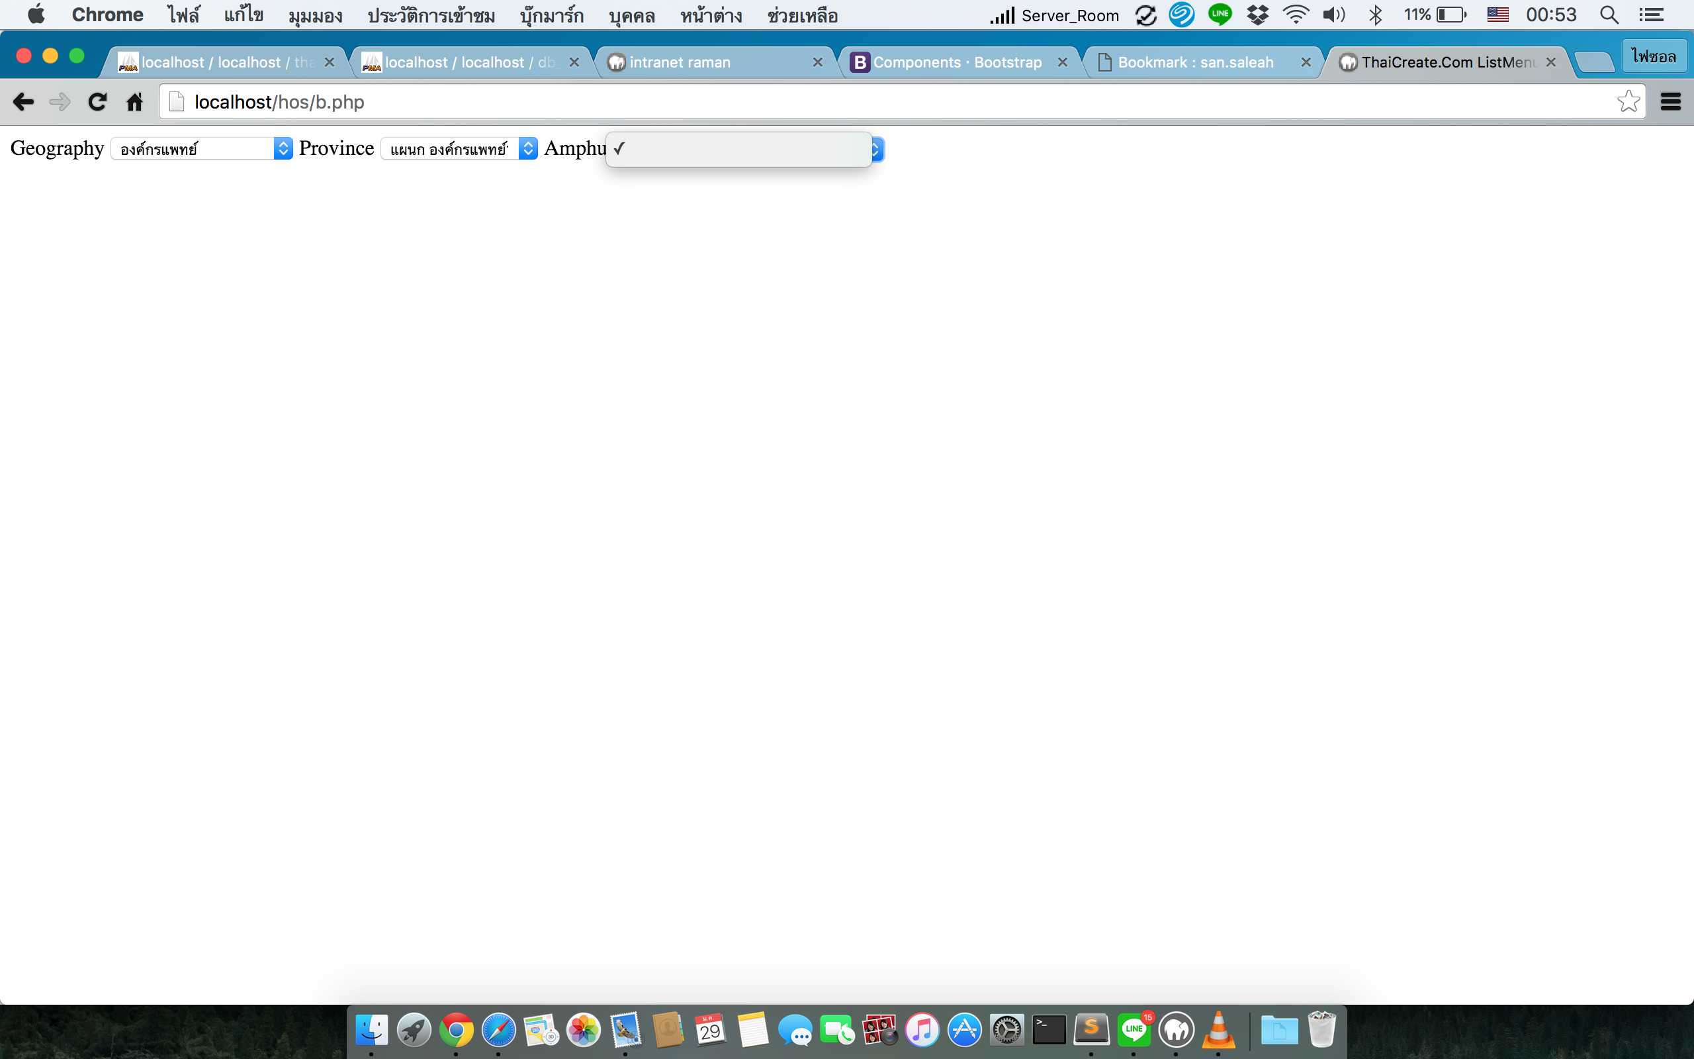The width and height of the screenshot is (1694, 1059).
Task: Switch to Components · Bootstrap tab
Action: point(956,62)
